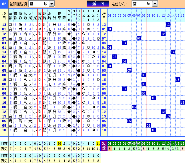Click the green 01 header in the 次数 section
Screen dimensions: 185x163
pos(110,144)
